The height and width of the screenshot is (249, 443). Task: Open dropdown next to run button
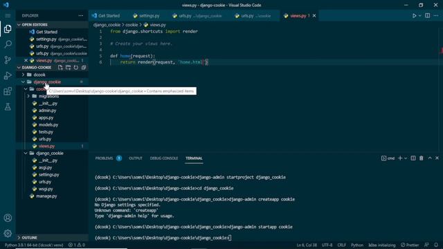420,15
